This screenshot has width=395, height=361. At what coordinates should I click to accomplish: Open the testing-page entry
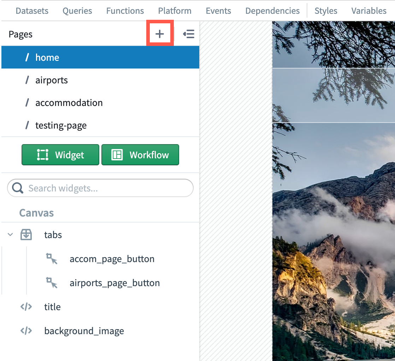(100, 125)
